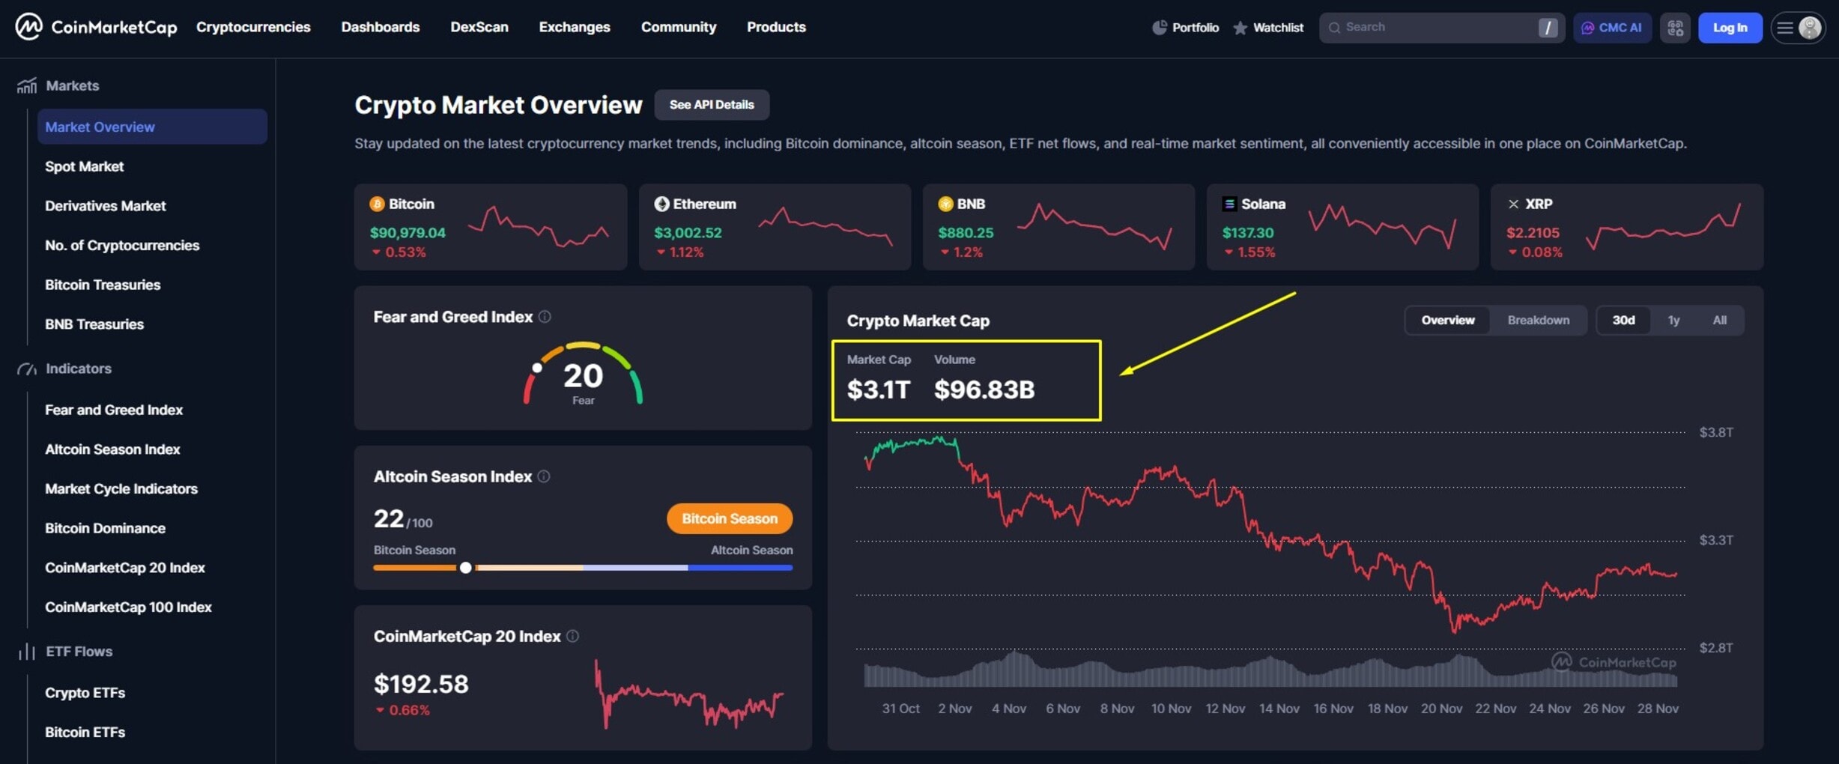
Task: Click the diamond icon beside CMC AI
Action: (x=1675, y=27)
